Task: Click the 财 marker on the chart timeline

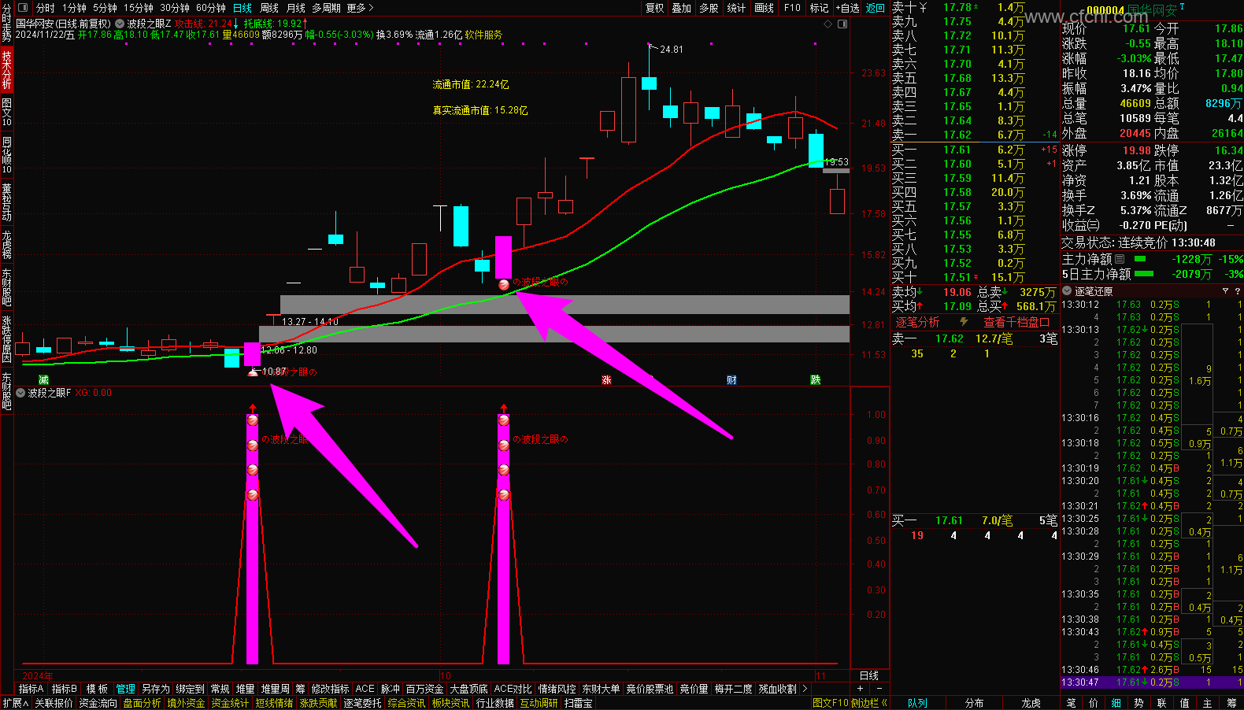Action: pos(731,379)
